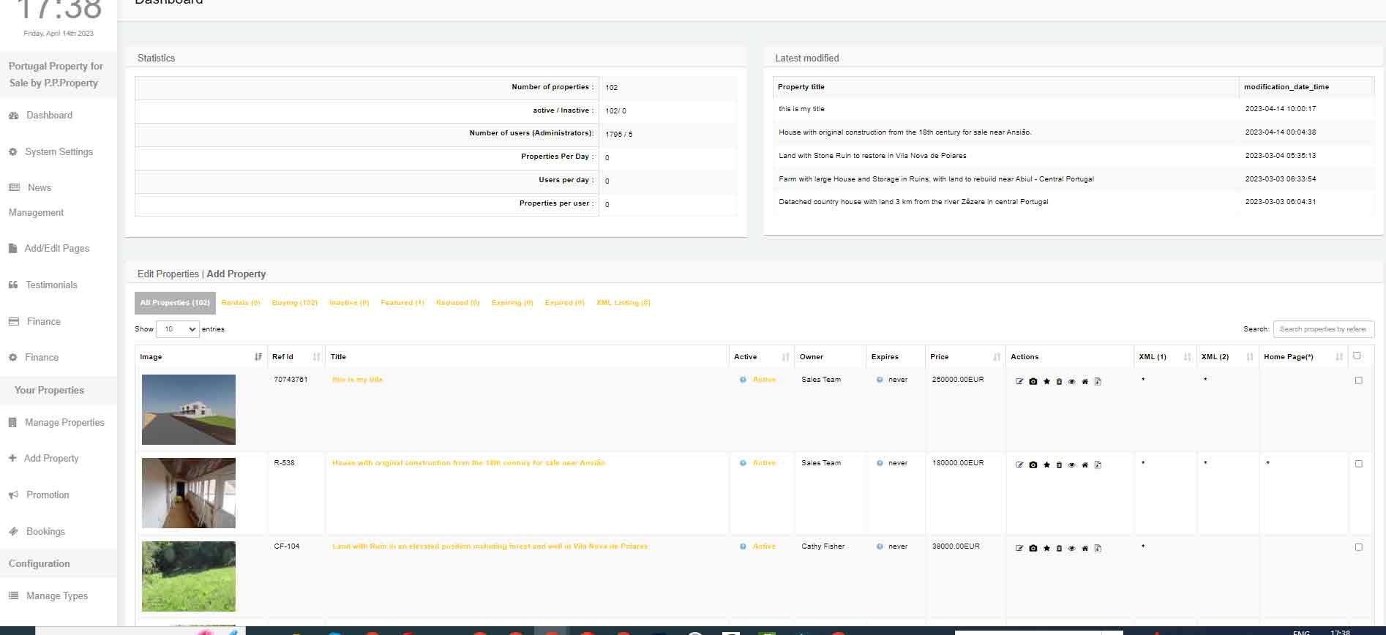Screen dimensions: 1386x635
Task: Tick checkbox for property 70743761 row
Action: (x=1358, y=380)
